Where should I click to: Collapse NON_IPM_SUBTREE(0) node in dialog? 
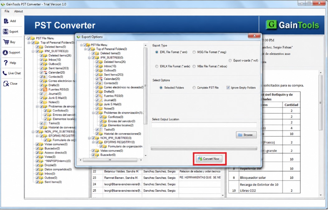pos(89,138)
